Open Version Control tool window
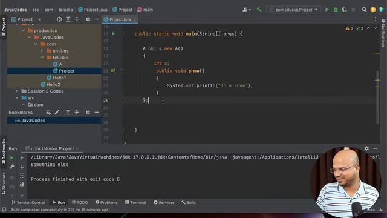 pyautogui.click(x=28, y=202)
